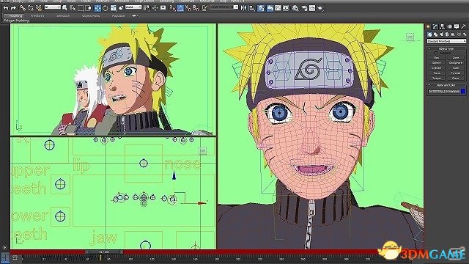469x264 pixels.
Task: Select the Unlink Selection tool
Action: pos(31,8)
